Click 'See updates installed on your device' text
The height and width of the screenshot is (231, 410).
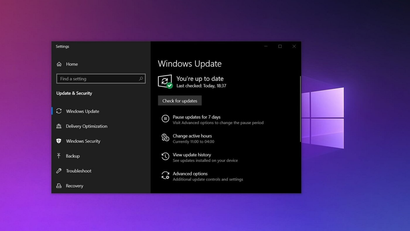[205, 160]
